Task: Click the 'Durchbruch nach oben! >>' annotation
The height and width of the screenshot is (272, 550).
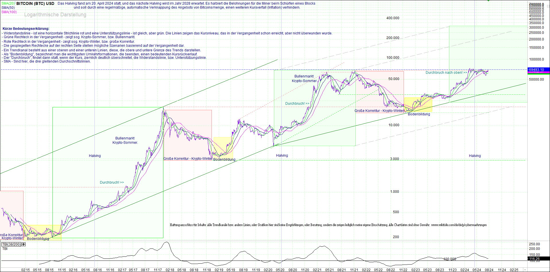Action: [x=446, y=73]
